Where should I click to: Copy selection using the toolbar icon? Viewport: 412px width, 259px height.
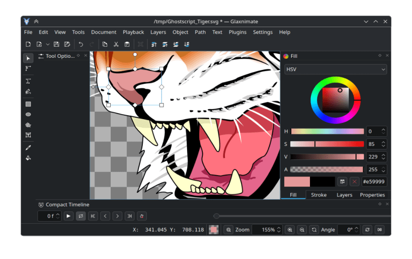[105, 44]
